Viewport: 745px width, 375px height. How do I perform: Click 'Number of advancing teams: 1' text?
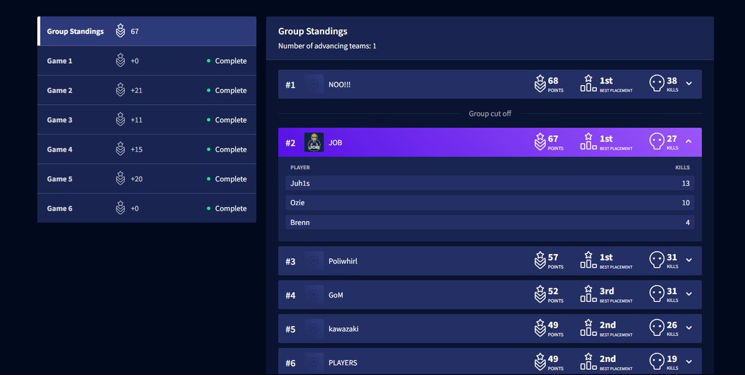[327, 46]
